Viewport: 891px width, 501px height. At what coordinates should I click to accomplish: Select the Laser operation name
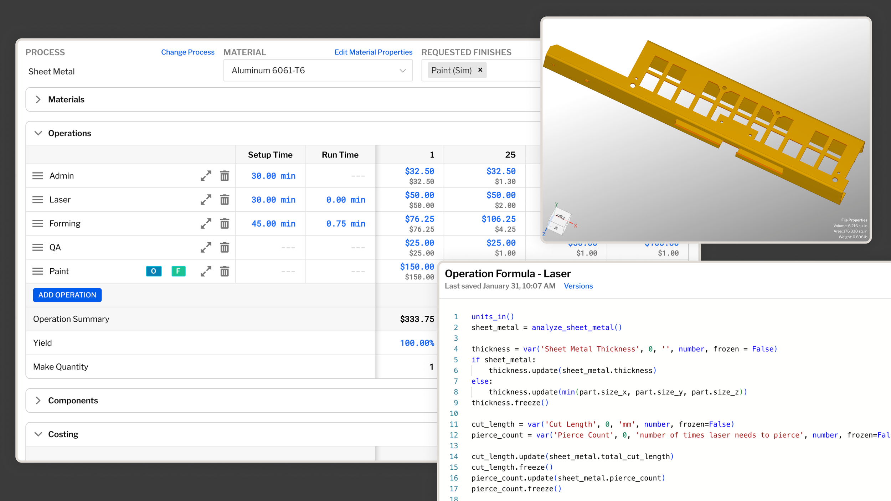[x=60, y=200]
